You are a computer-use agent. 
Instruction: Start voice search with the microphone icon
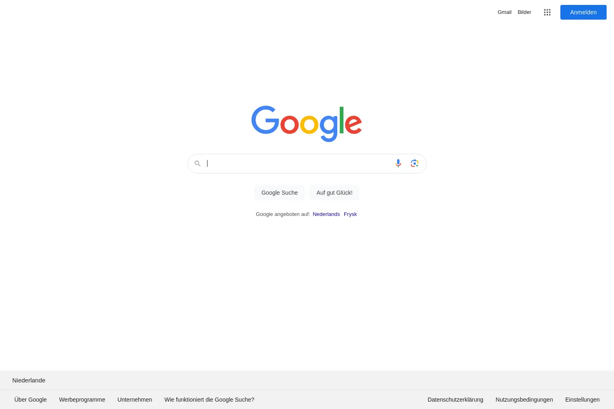pyautogui.click(x=398, y=164)
